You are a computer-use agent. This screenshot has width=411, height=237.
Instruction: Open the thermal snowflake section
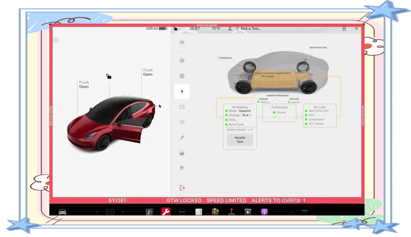(x=182, y=122)
